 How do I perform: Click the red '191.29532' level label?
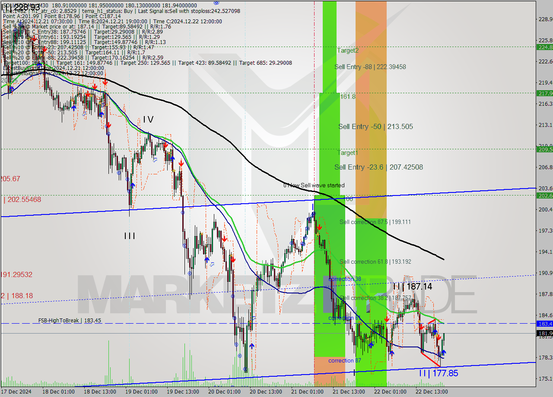tap(16, 274)
